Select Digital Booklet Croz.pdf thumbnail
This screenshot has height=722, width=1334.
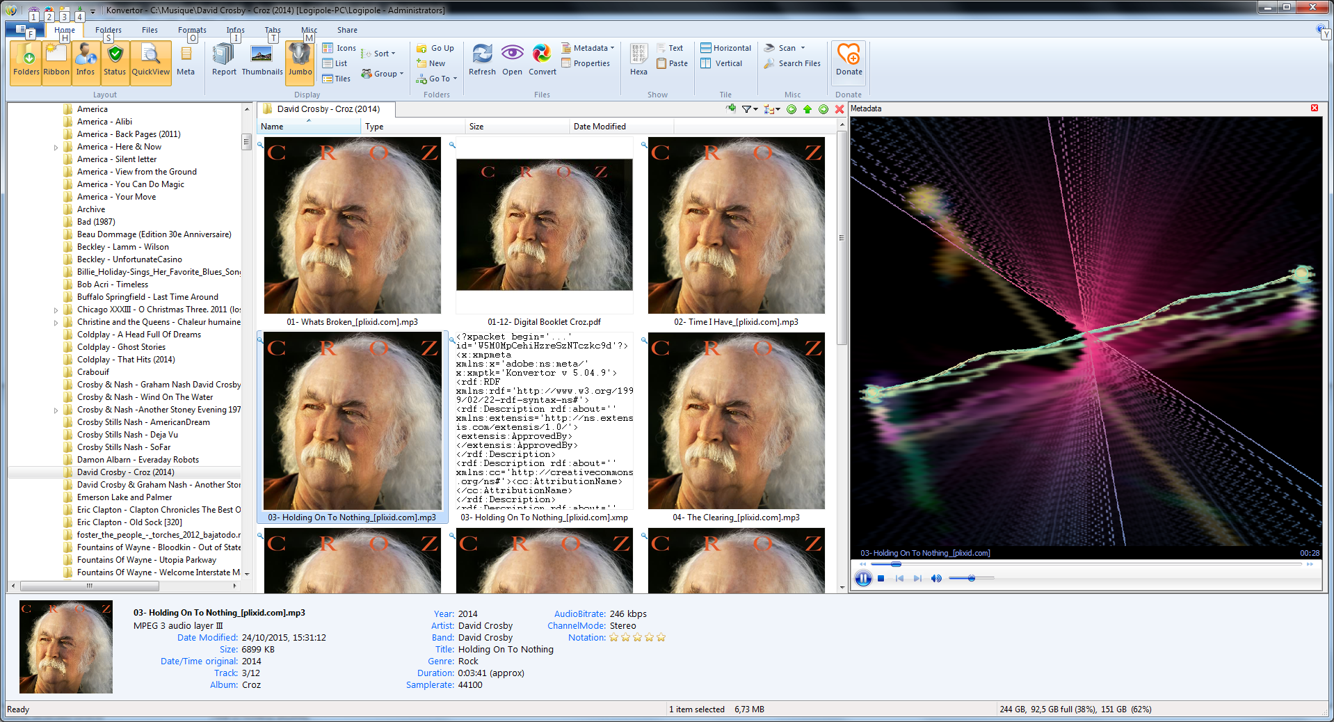pos(545,225)
